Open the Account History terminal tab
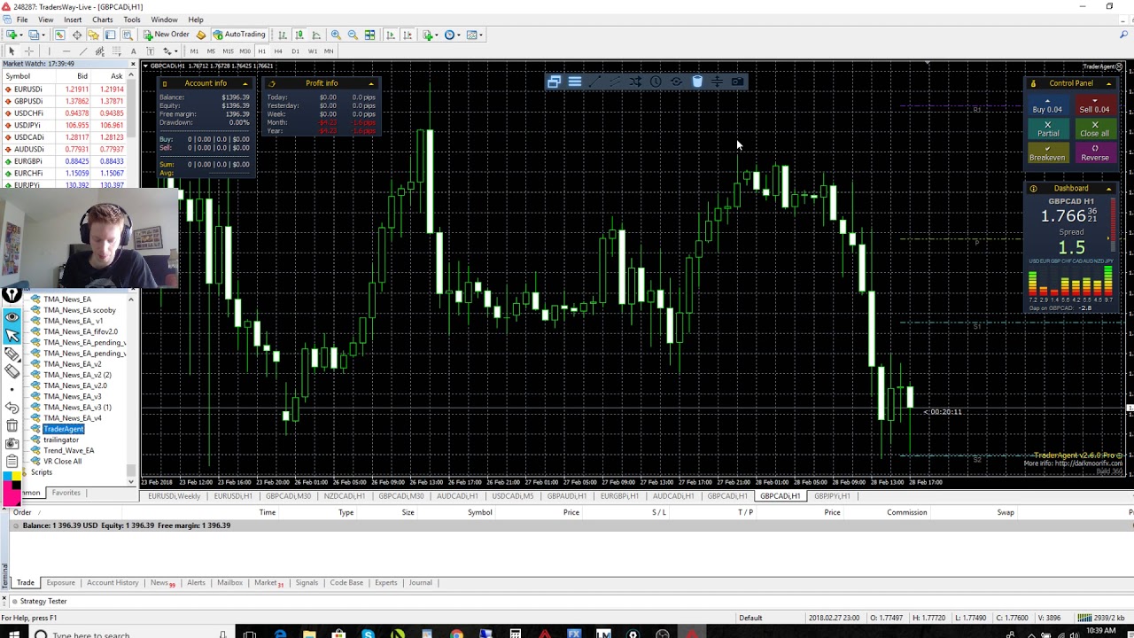 112,583
